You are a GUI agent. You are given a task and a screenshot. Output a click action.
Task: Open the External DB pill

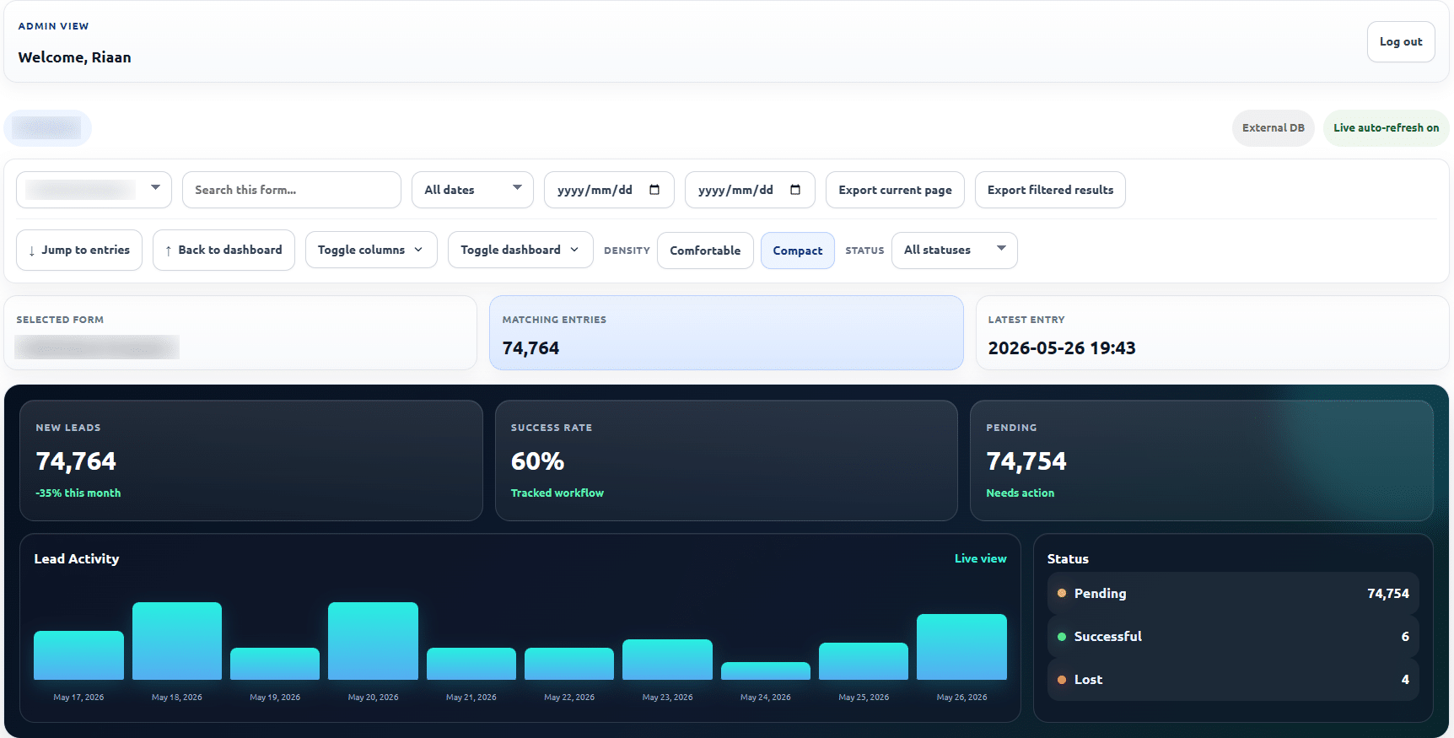1273,128
